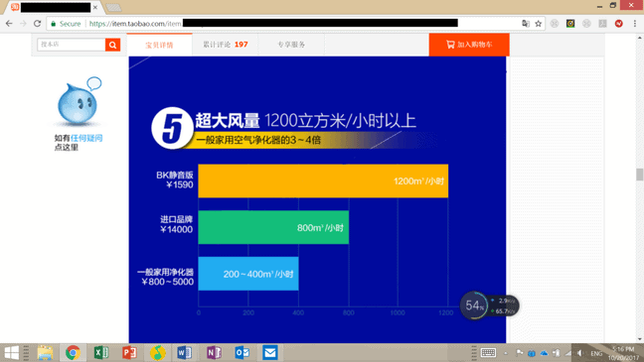Open Excel from the taskbar

pyautogui.click(x=100, y=352)
